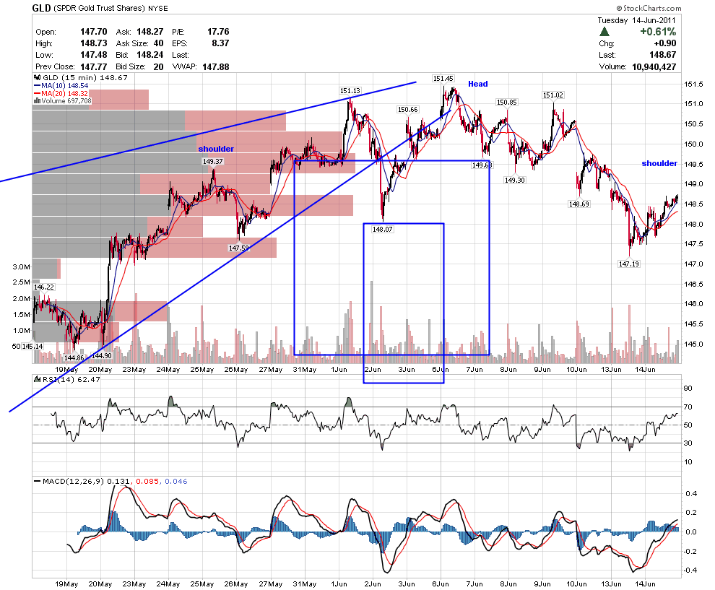Click the 150.66 price label
Viewport: 715px width, 590px height.
[407, 110]
